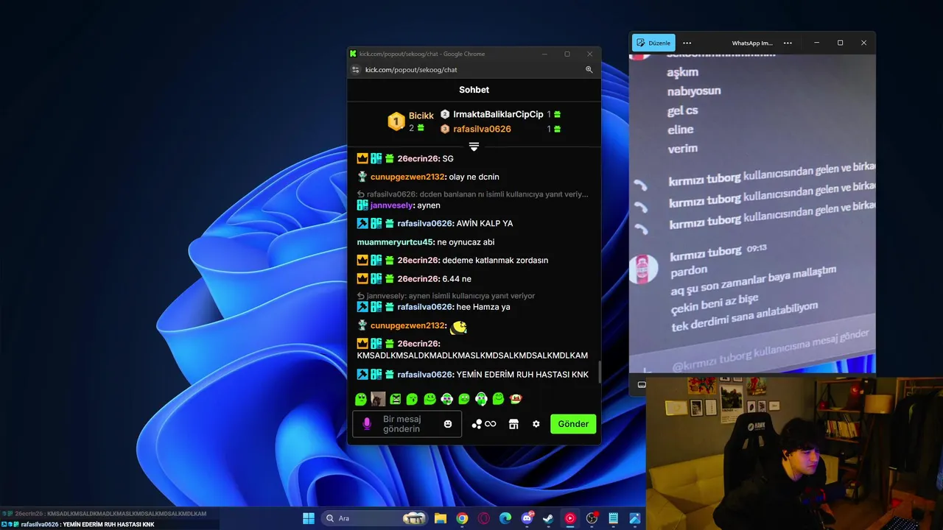Click the yellow emote sent by cunupgezwen2132
This screenshot has width=943, height=530.
point(458,326)
